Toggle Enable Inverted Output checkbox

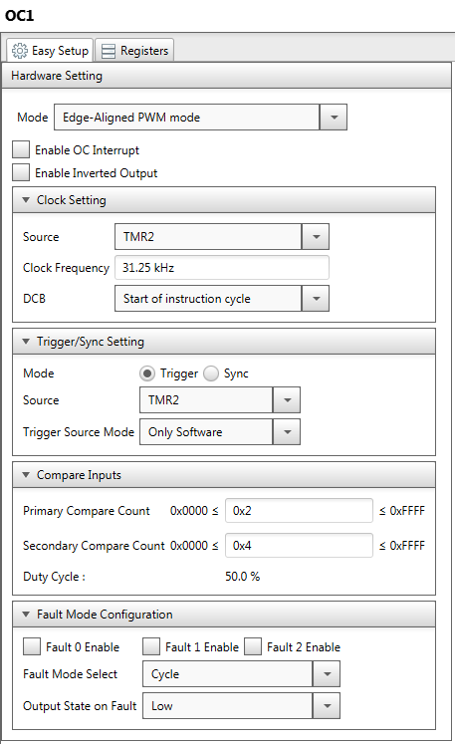point(21,172)
